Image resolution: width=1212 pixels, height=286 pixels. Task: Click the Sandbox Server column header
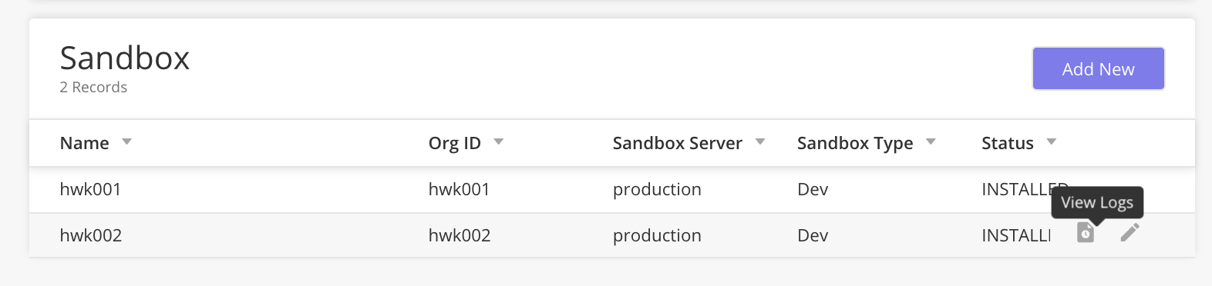678,143
